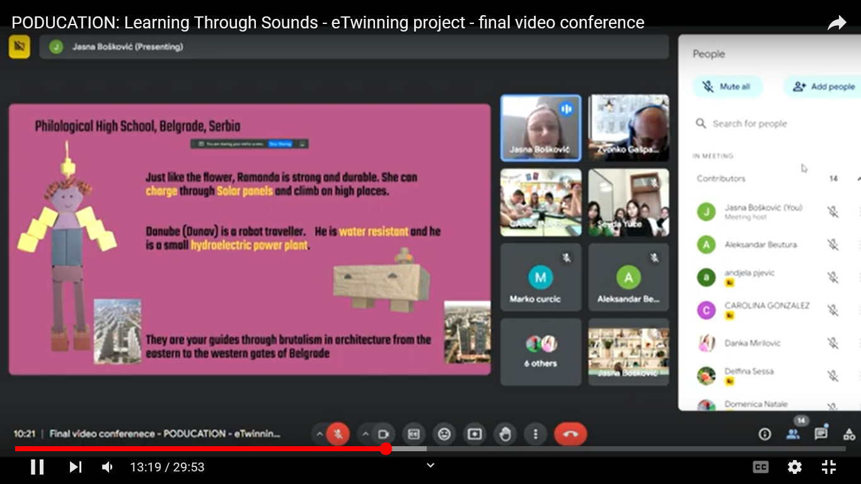Screen dimensions: 861x484
Task: Open the 6 others participant tile
Action: tap(540, 352)
